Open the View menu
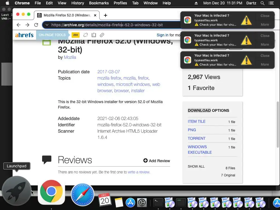The image size is (280, 210). tap(62, 3)
